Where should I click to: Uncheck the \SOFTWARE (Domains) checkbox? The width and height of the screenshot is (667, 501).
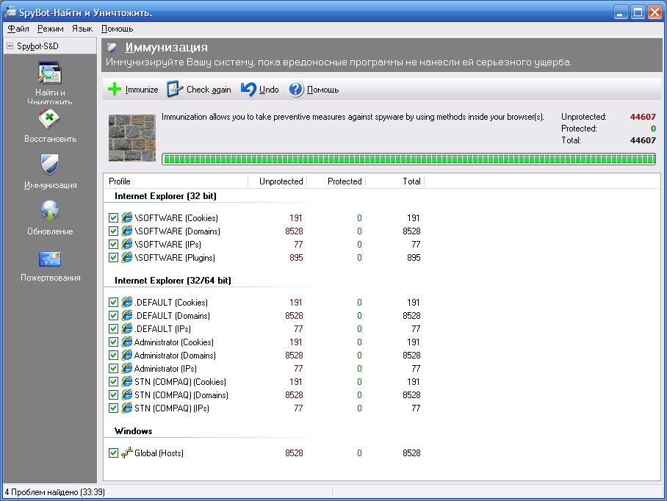coord(113,231)
